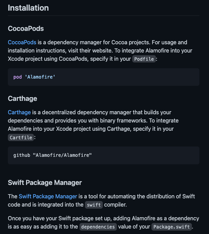Click the Swift Package Manager heading
The image size is (209, 234).
45,183
